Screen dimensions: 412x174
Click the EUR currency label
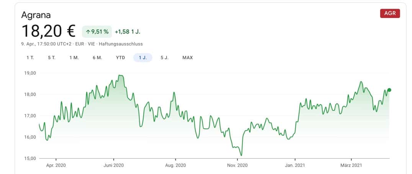[x=80, y=44]
